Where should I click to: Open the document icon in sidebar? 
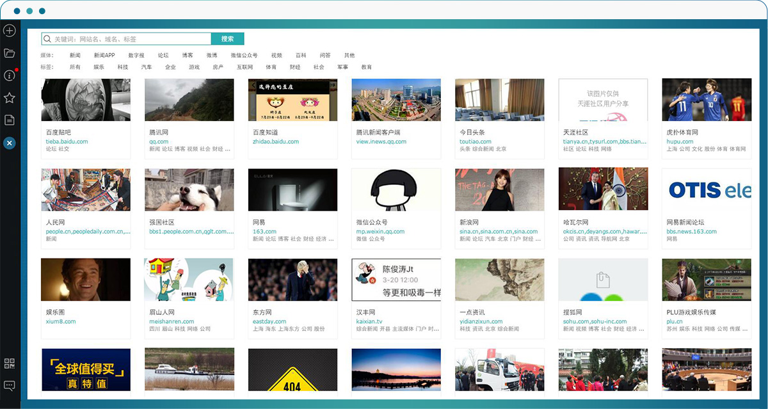click(10, 120)
